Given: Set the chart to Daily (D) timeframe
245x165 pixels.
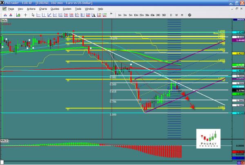Looking at the screenshot, I should (171, 15).
